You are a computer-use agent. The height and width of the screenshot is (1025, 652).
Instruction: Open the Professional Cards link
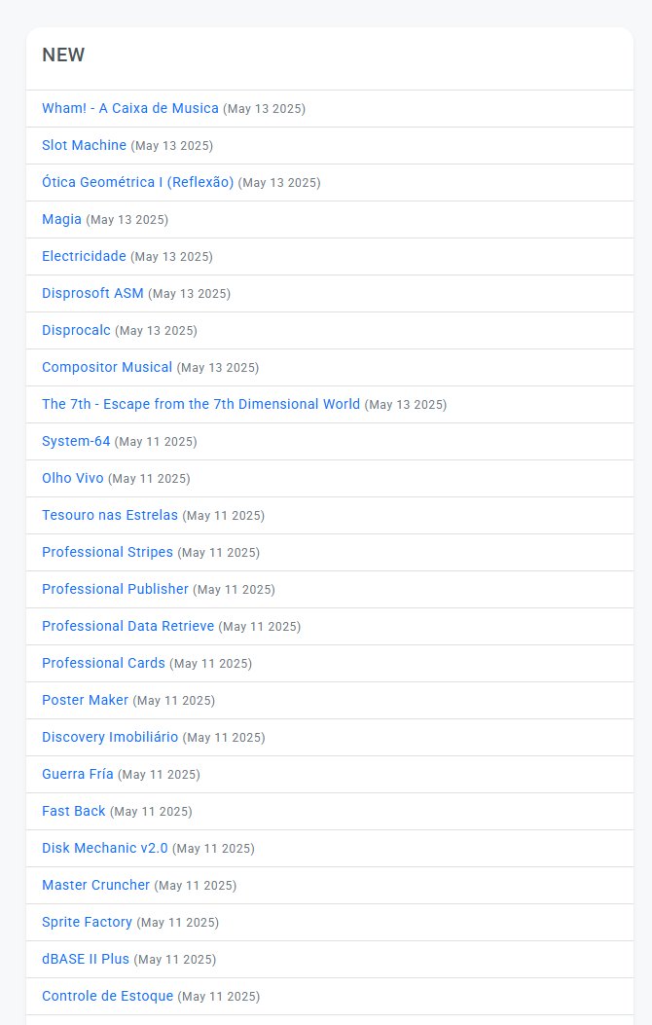pyautogui.click(x=103, y=664)
